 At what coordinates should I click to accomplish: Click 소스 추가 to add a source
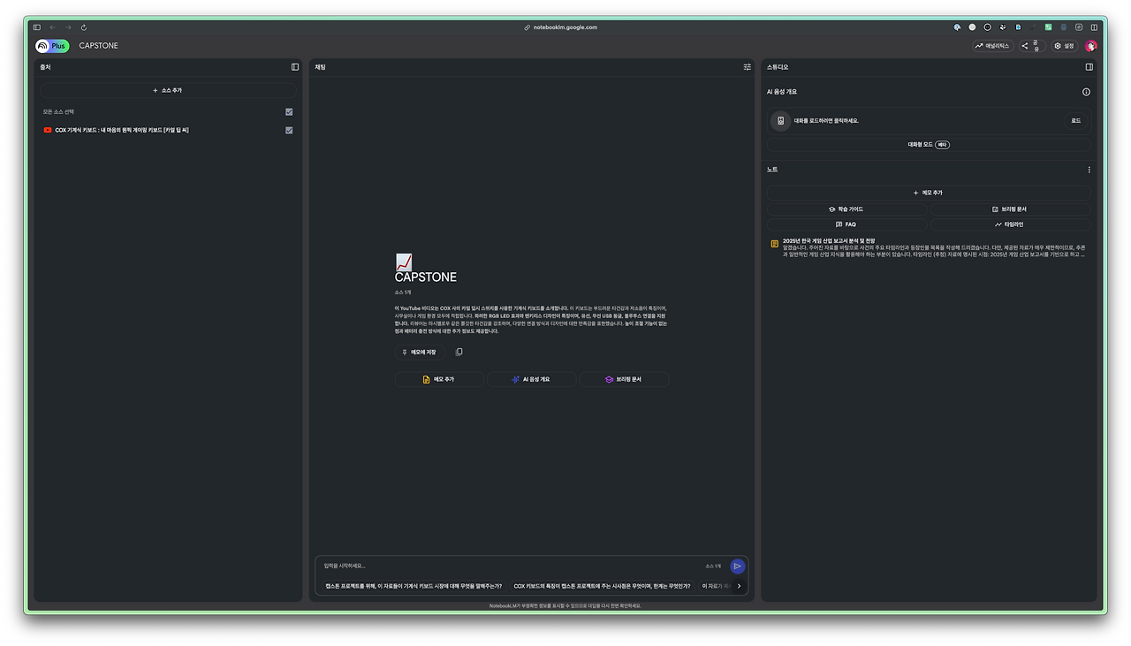point(168,90)
